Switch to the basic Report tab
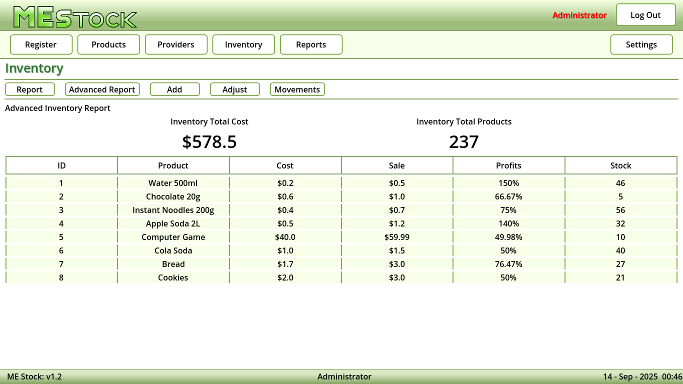Image resolution: width=683 pixels, height=384 pixels. tap(29, 89)
